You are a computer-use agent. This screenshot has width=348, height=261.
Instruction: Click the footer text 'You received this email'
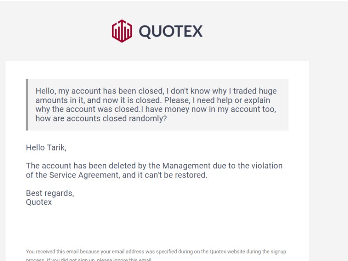pyautogui.click(x=52, y=252)
